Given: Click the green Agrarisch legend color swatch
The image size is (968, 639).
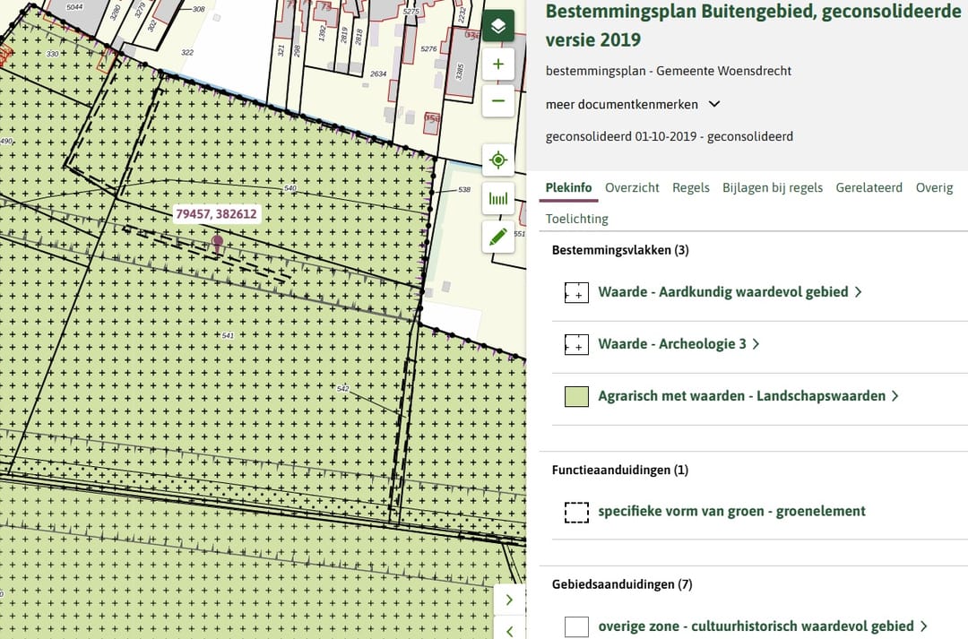Looking at the screenshot, I should coord(576,396).
